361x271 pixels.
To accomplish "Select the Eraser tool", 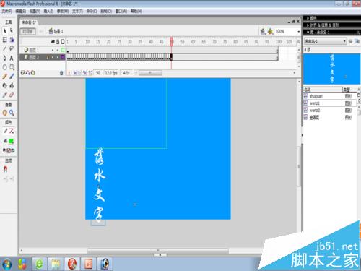I will click(12, 95).
